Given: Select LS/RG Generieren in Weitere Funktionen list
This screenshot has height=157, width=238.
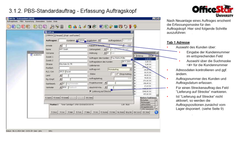Looking at the screenshot, I should point(148,109).
